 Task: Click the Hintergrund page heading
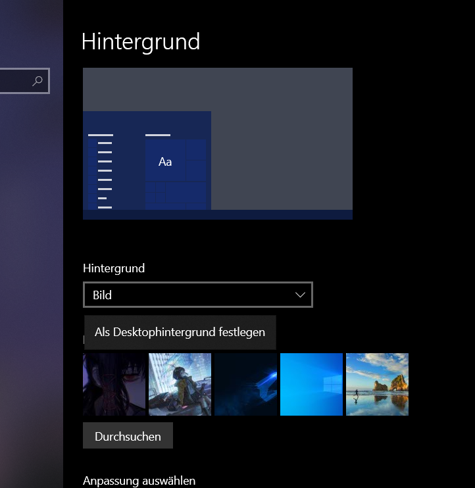(x=141, y=42)
